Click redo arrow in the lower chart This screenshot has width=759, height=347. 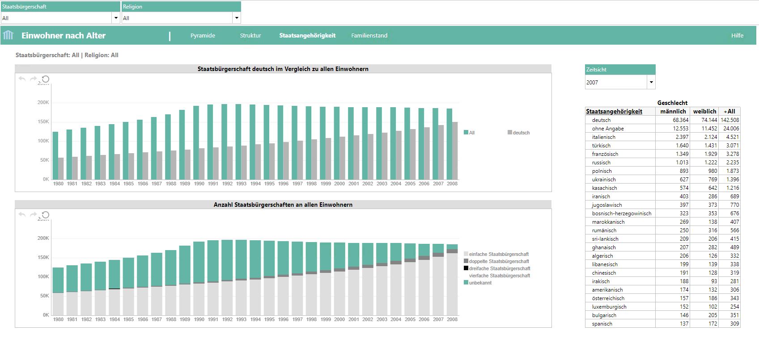34,215
